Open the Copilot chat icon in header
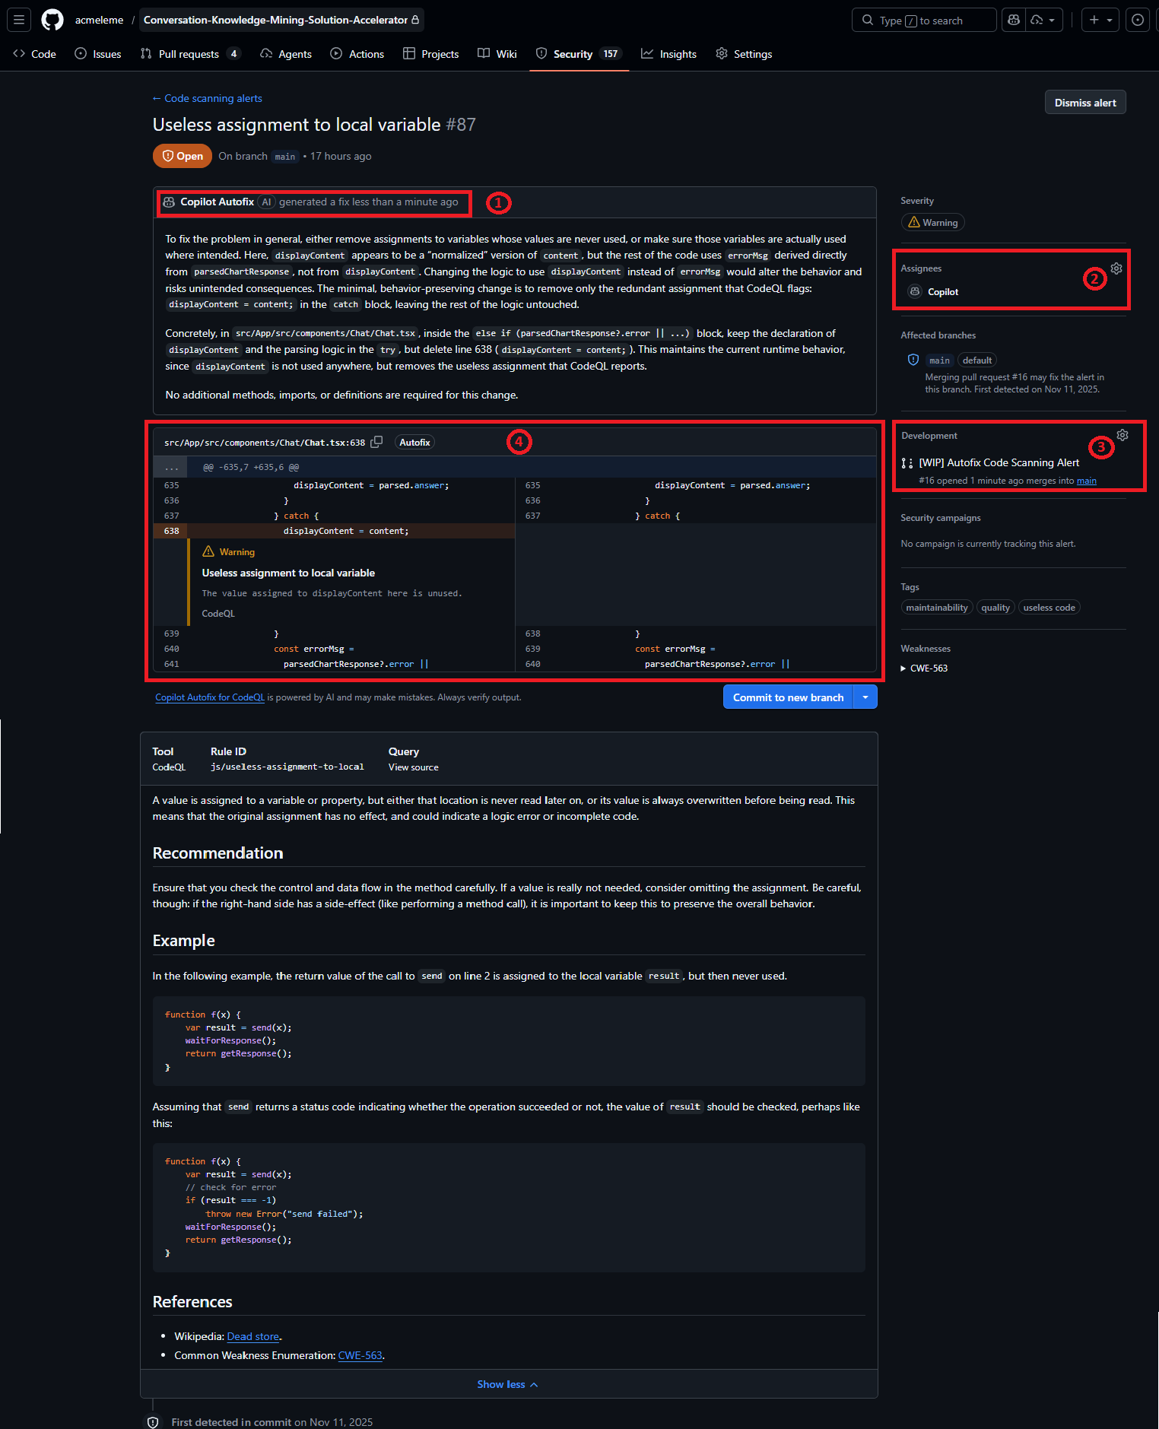The image size is (1159, 1429). (x=1014, y=20)
